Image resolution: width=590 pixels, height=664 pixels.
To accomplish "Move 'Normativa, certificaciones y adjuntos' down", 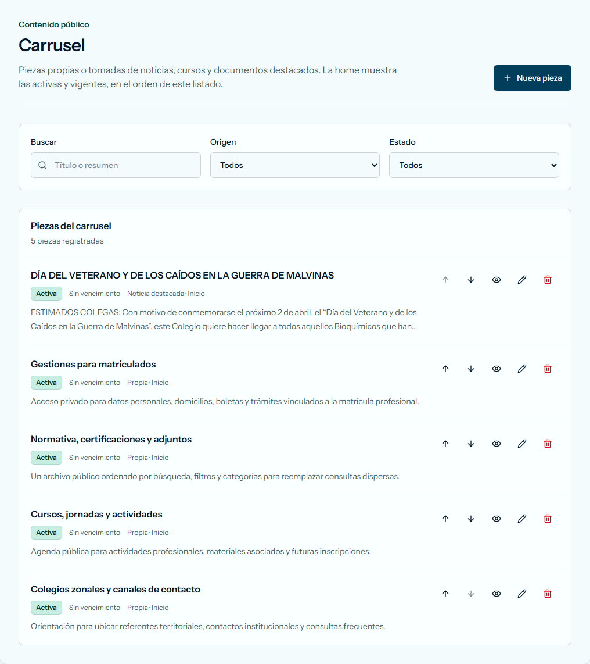I will (x=471, y=444).
